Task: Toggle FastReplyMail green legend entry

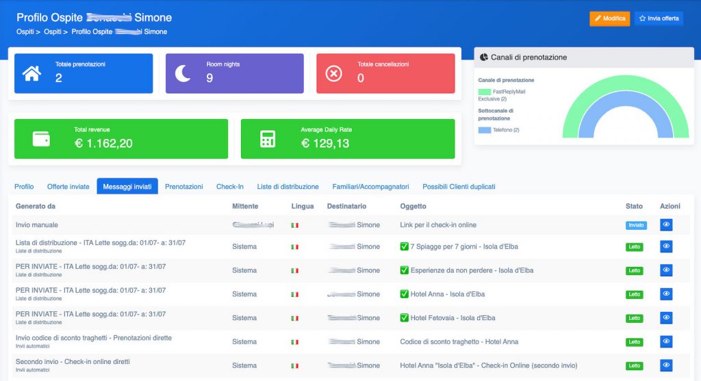Action: click(x=485, y=92)
